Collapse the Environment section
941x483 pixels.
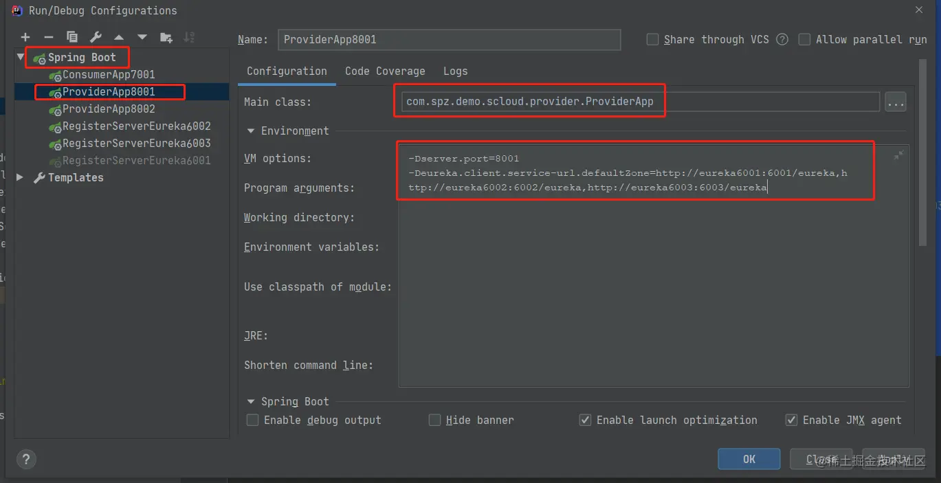[250, 131]
